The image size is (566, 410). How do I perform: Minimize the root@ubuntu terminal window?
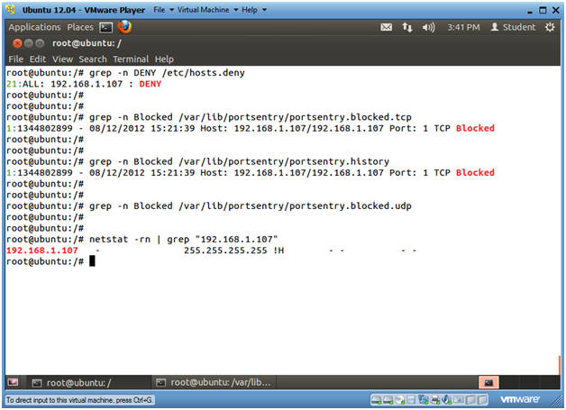click(29, 43)
